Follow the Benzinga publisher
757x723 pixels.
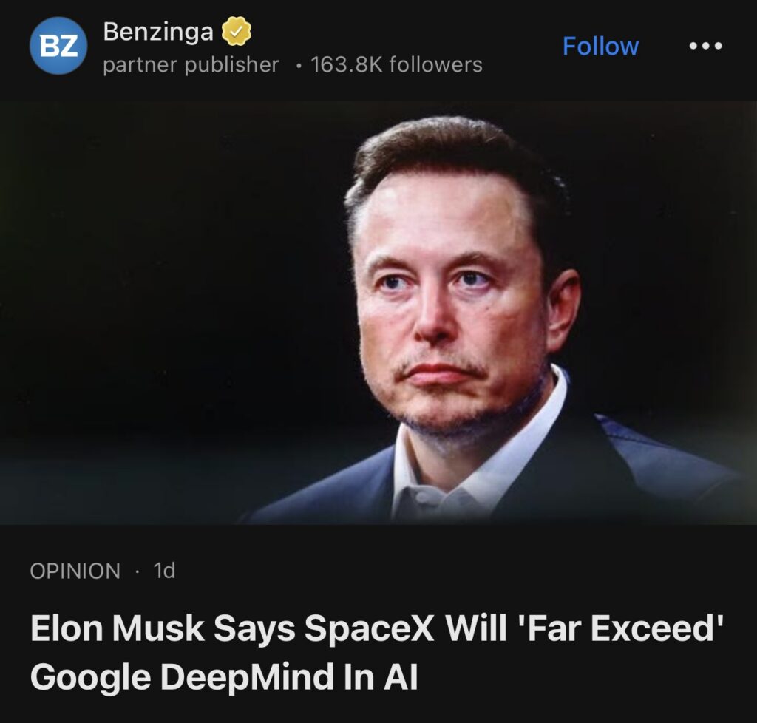[600, 47]
